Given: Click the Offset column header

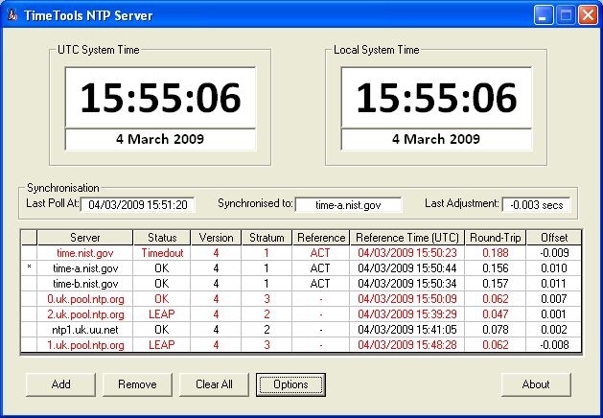Looking at the screenshot, I should point(554,238).
